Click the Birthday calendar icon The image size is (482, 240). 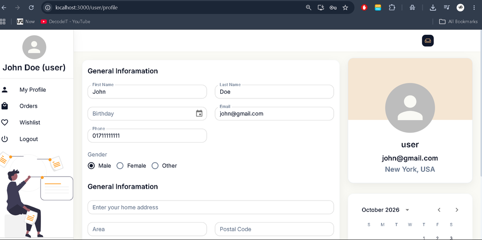[x=199, y=113]
